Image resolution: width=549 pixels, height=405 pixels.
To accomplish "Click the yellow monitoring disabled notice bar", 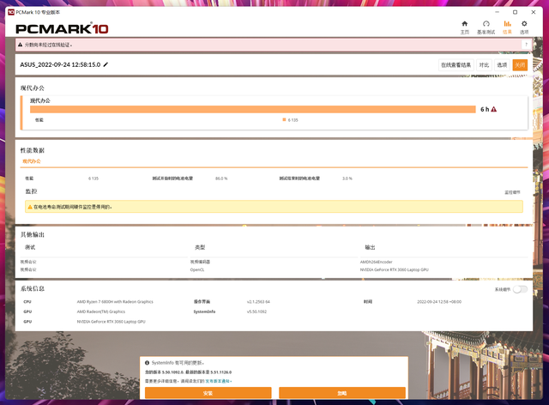I will [x=274, y=207].
